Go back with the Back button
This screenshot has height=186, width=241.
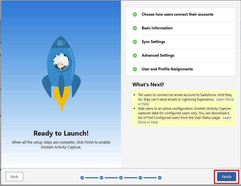[14, 177]
